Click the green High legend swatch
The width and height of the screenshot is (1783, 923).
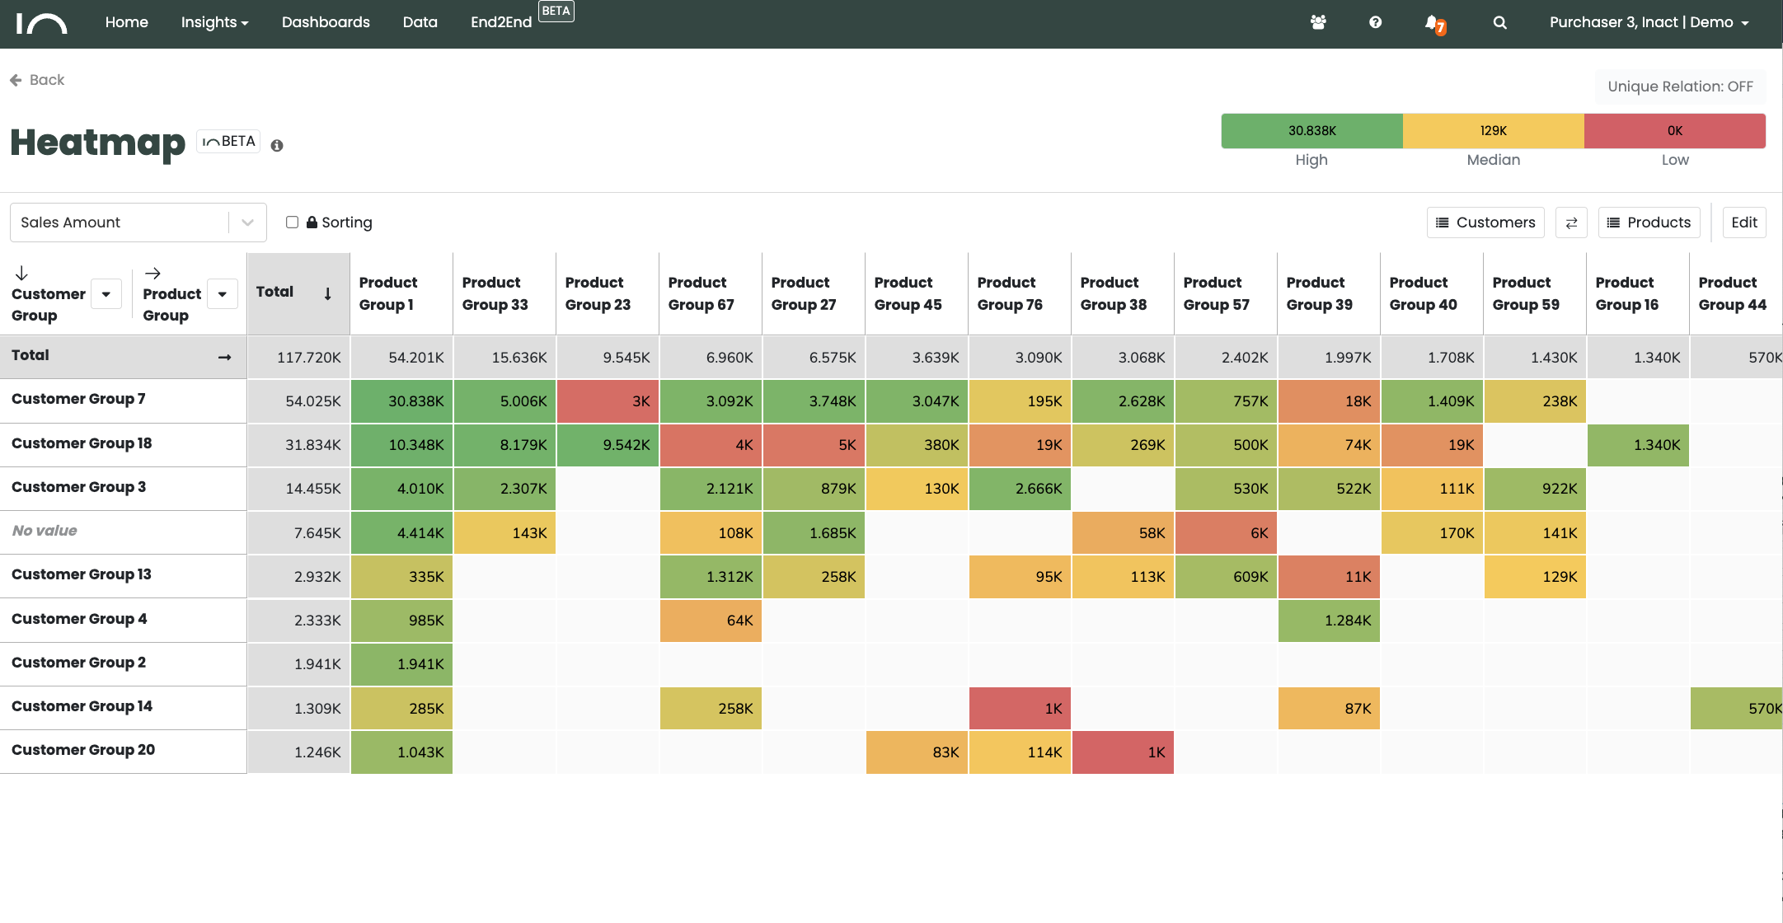[1311, 131]
